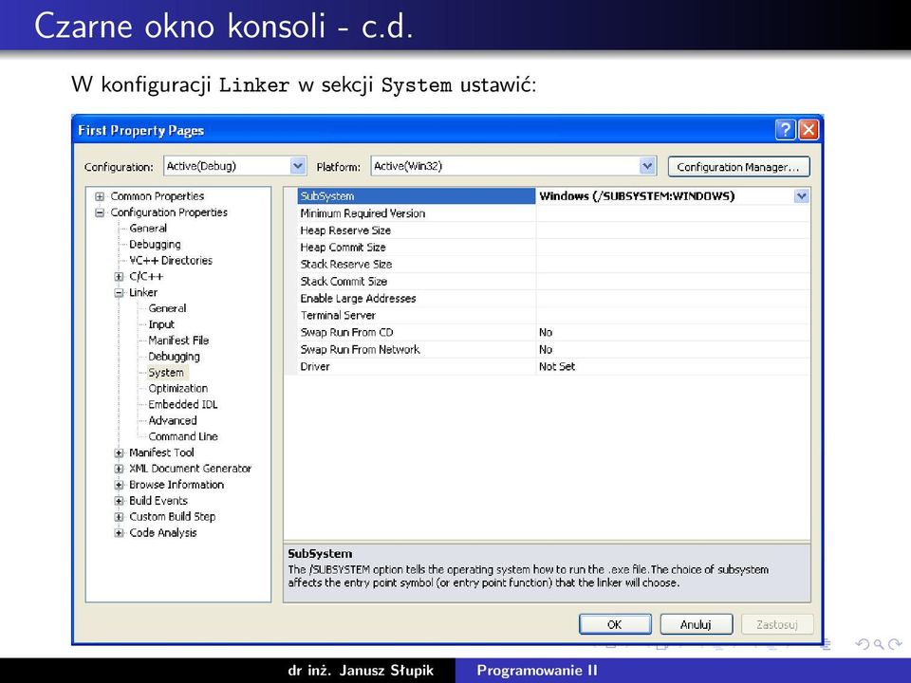Expand the XML Document Generator node
The height and width of the screenshot is (683, 911).
119,469
